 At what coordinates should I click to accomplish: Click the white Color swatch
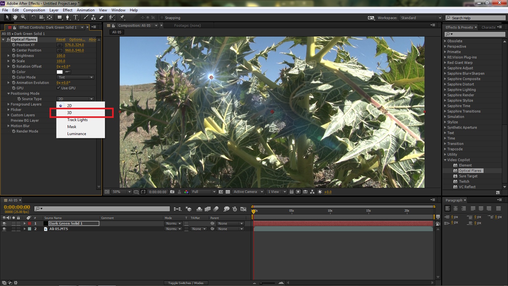click(60, 72)
